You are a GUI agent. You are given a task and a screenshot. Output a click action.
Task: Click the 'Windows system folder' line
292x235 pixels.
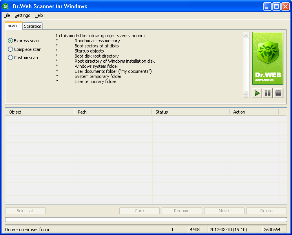(x=97, y=66)
